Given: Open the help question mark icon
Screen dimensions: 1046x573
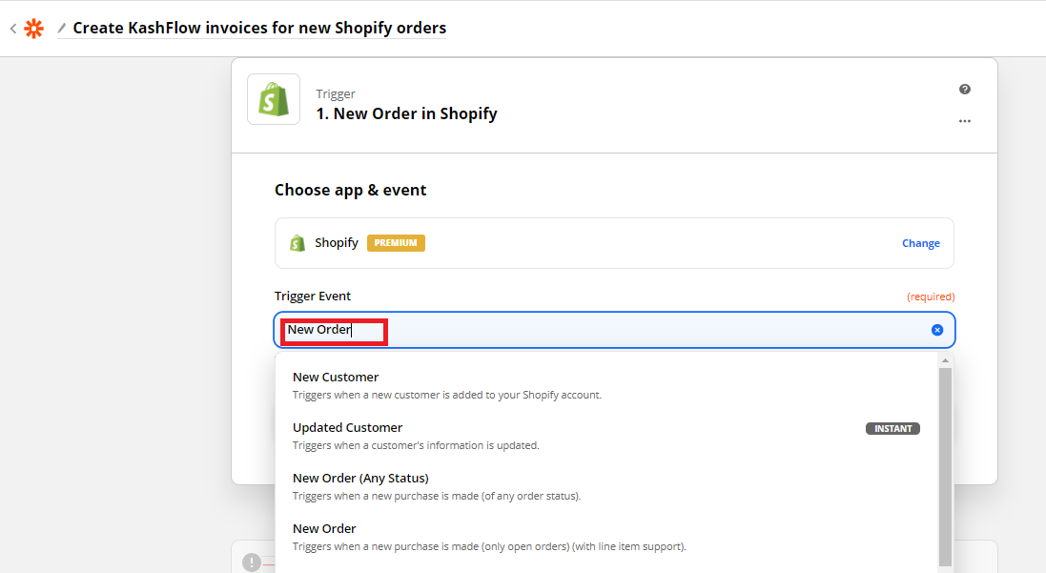Looking at the screenshot, I should coord(965,90).
